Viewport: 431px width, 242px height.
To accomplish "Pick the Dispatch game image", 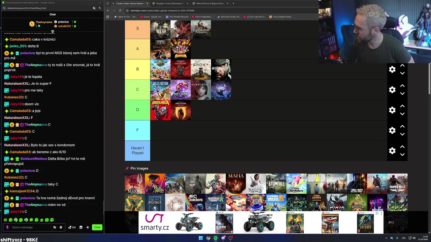I will 317,184.
